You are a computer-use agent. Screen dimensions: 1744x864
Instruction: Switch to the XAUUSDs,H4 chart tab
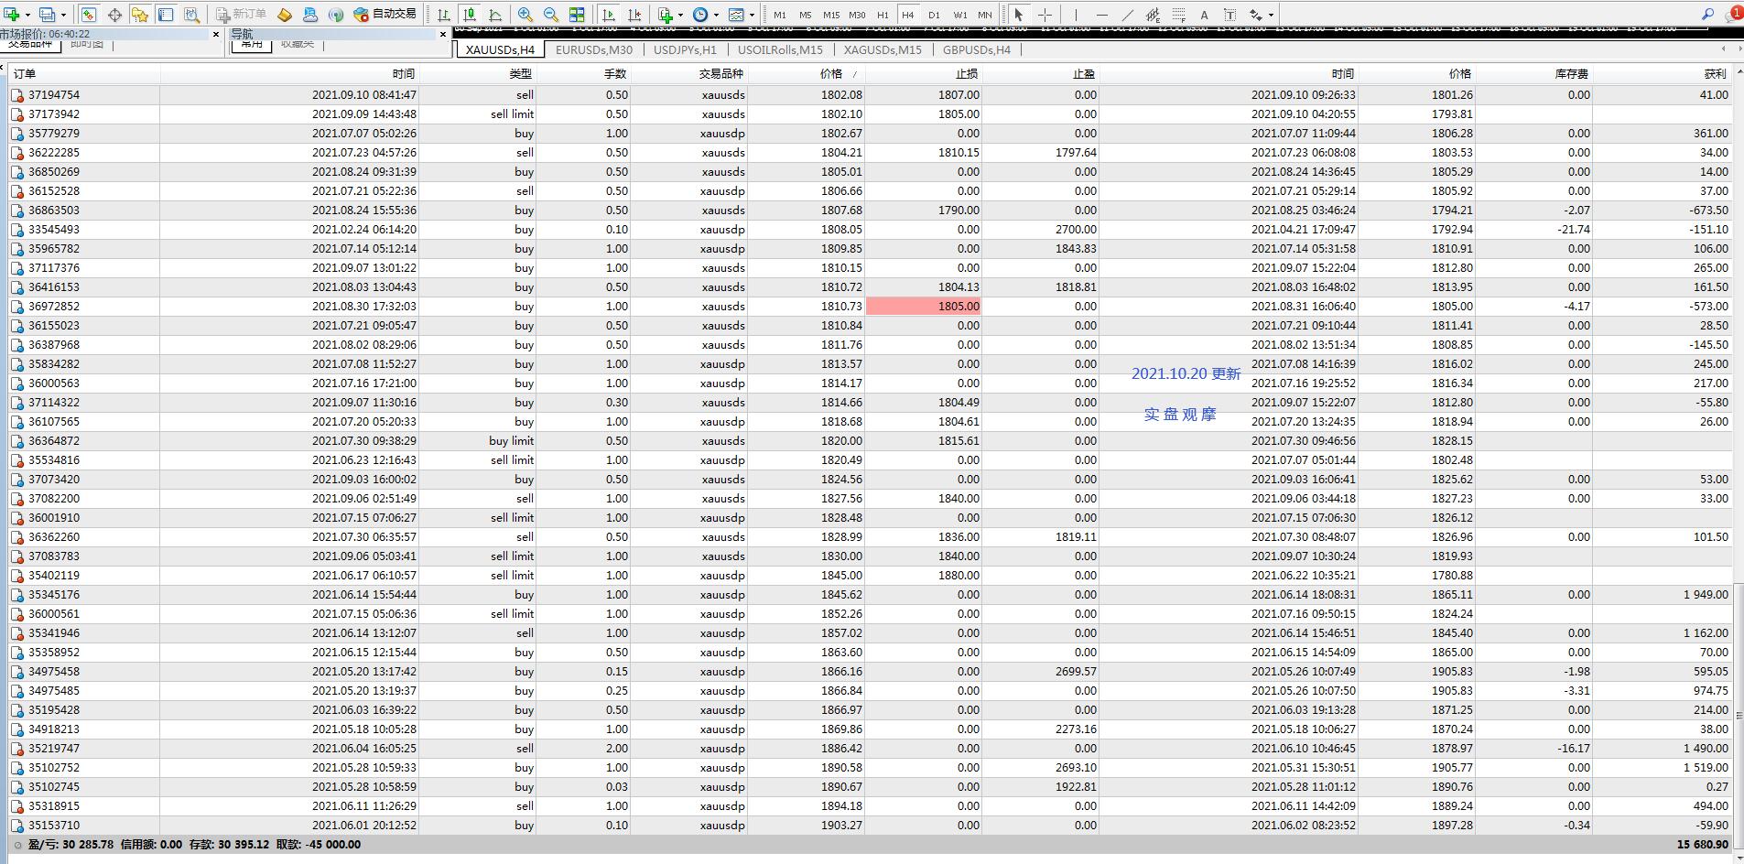500,49
